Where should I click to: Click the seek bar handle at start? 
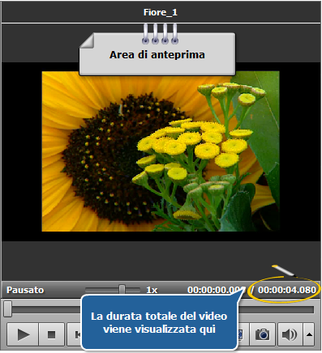coord(7,309)
